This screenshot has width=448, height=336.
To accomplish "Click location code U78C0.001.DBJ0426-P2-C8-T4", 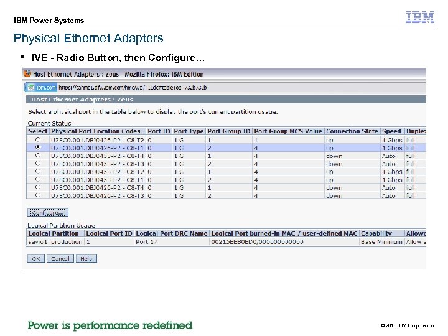I will click(98, 188).
